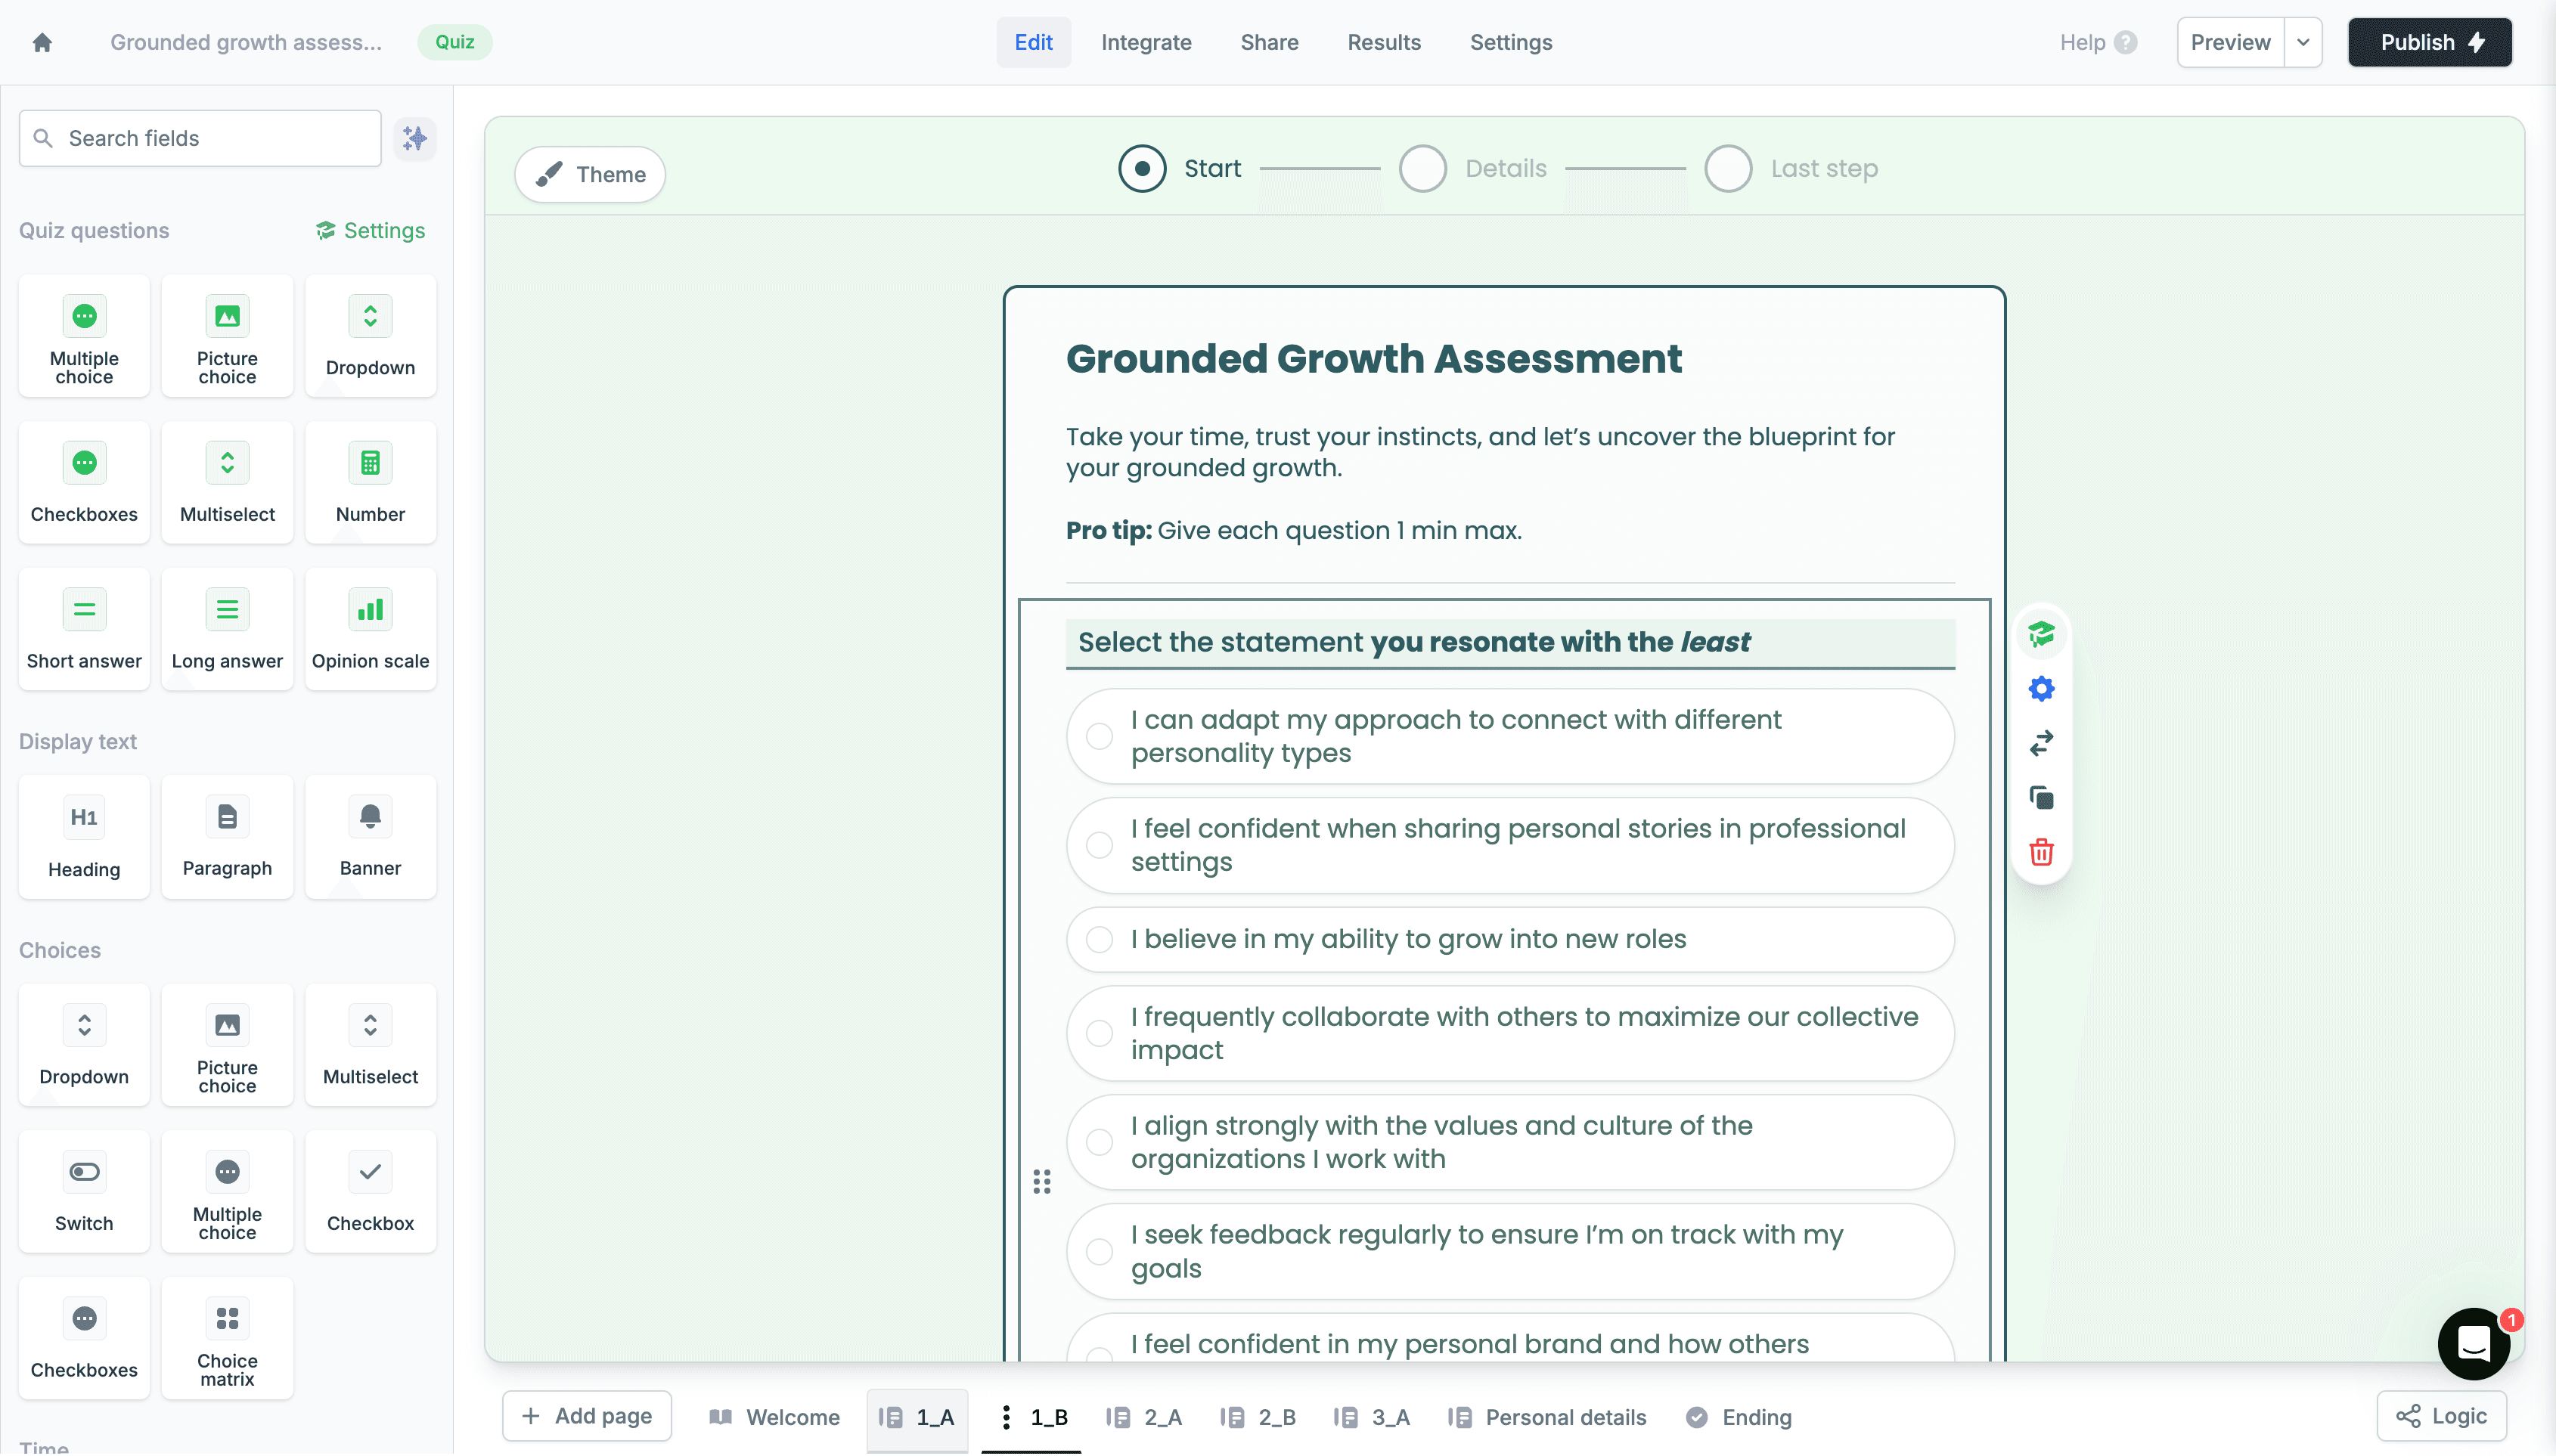Open the 1_B page options menu dots
Image resolution: width=2556 pixels, height=1456 pixels.
(1006, 1417)
